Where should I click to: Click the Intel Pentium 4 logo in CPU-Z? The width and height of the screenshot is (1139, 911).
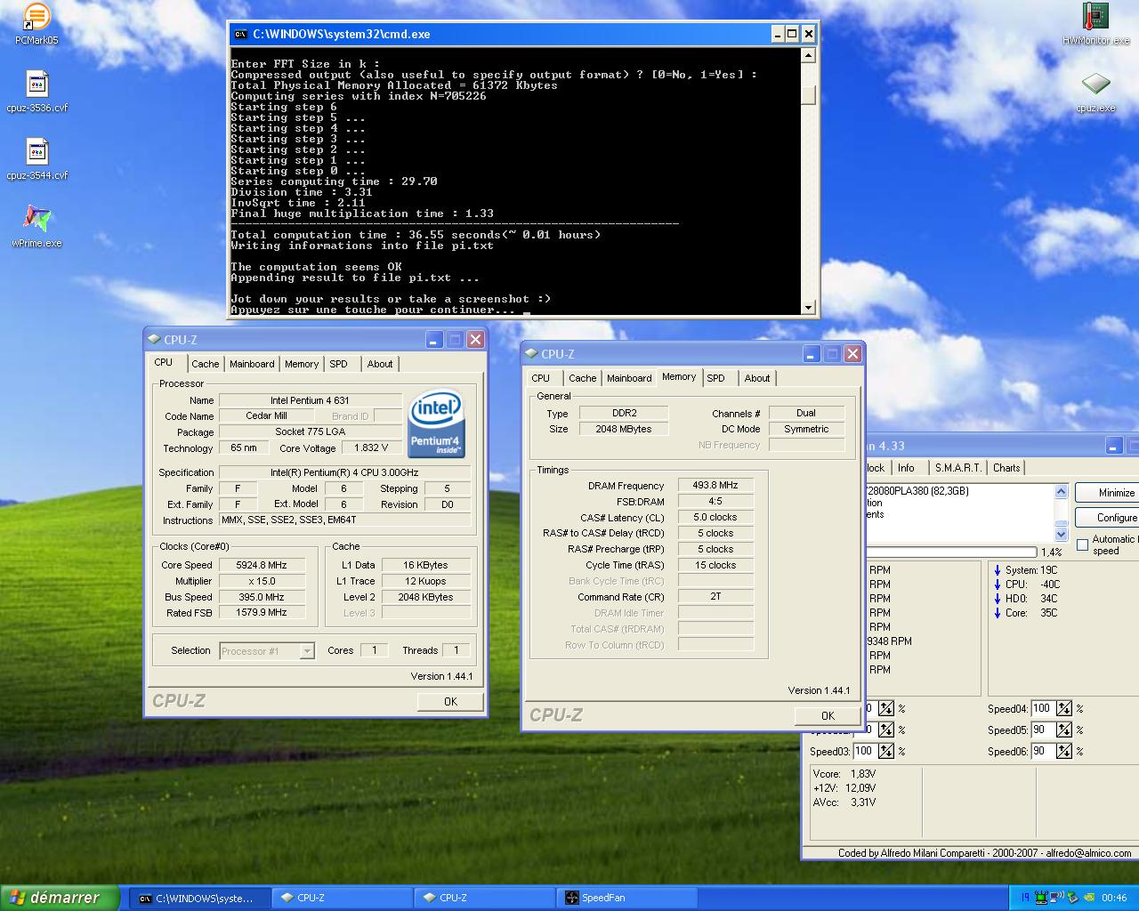coord(437,424)
